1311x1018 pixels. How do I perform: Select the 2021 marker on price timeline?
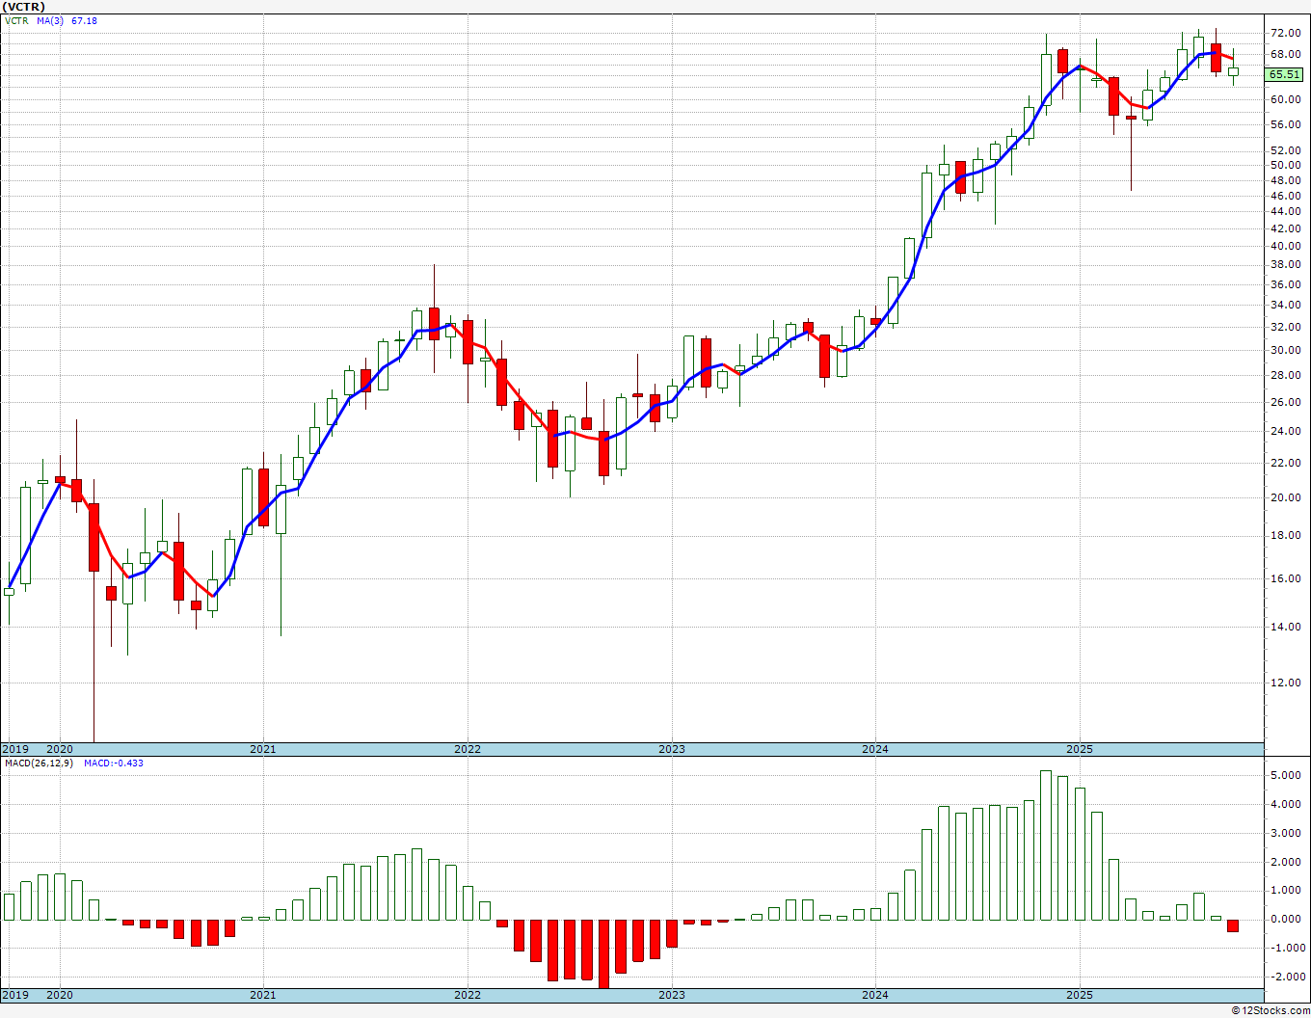[x=263, y=749]
